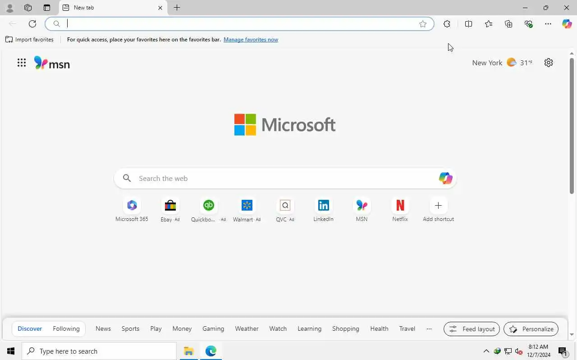Click the muted volume tray icon
This screenshot has width=577, height=360.
[x=519, y=351]
